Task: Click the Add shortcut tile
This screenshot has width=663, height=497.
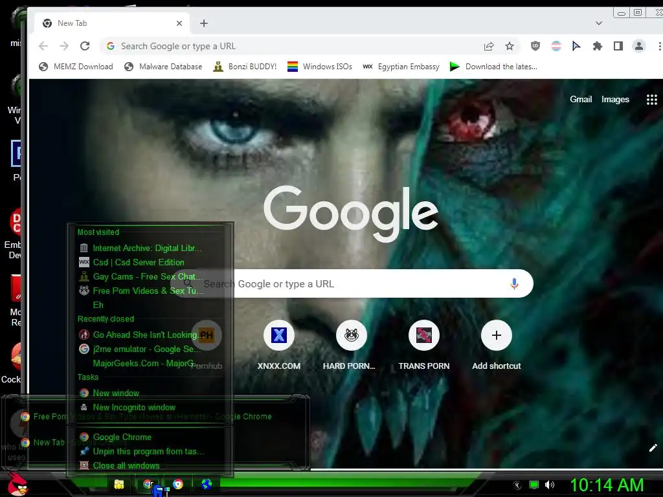Action: pyautogui.click(x=497, y=346)
